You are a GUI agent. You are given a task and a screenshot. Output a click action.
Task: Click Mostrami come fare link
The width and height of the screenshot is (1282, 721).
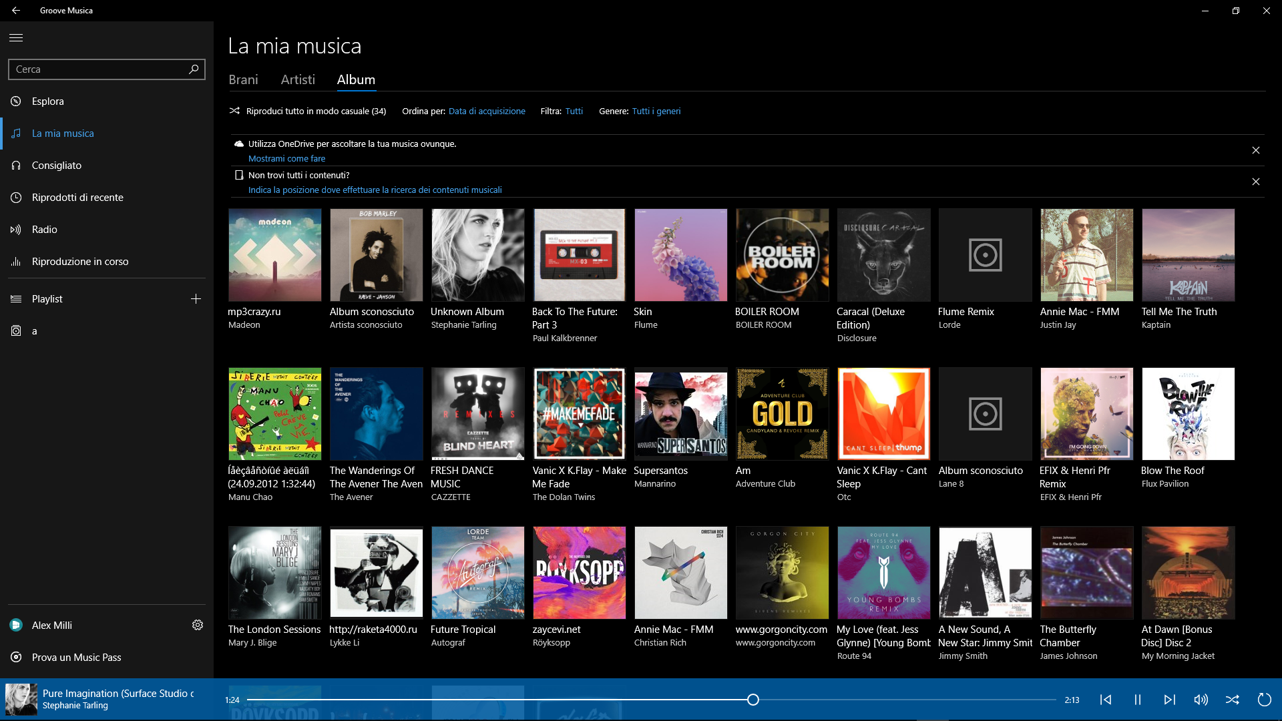287,158
